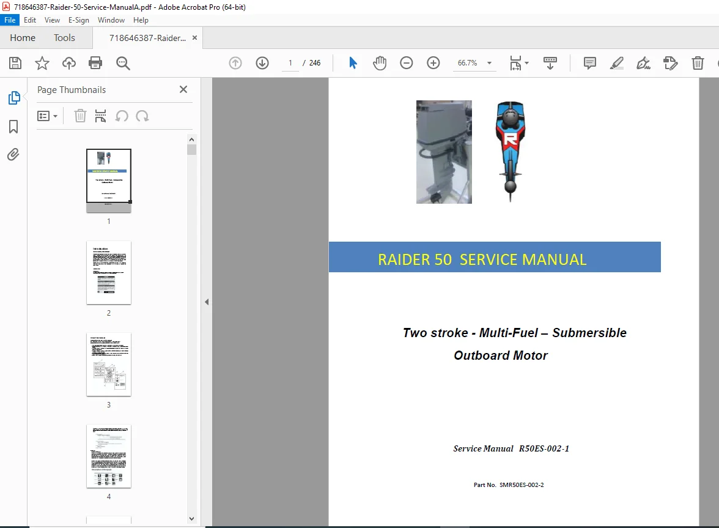The width and height of the screenshot is (719, 528).
Task: Open the Bookmarks sidebar icon
Action: tap(13, 127)
